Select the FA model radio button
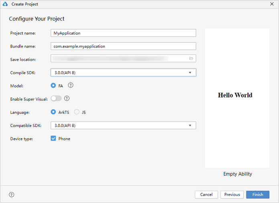Viewport: 279px width, 203px height. pyautogui.click(x=53, y=85)
